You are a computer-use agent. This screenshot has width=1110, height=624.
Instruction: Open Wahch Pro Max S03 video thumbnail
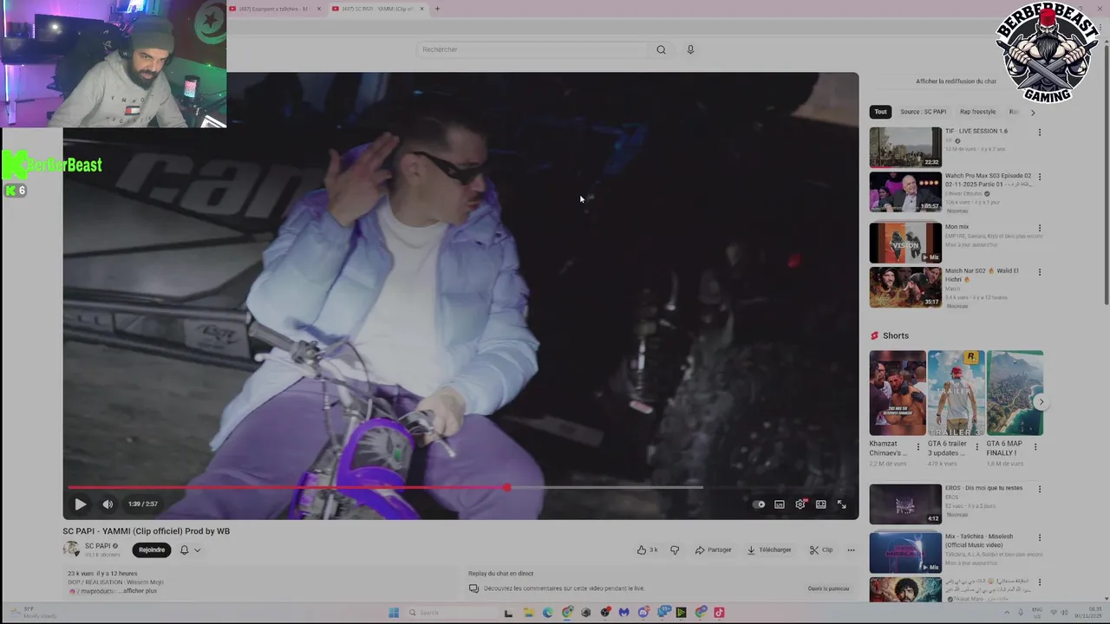pos(905,192)
